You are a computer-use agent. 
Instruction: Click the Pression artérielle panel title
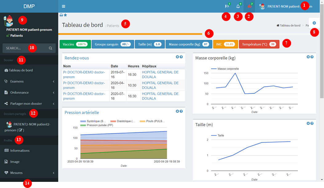82,112
